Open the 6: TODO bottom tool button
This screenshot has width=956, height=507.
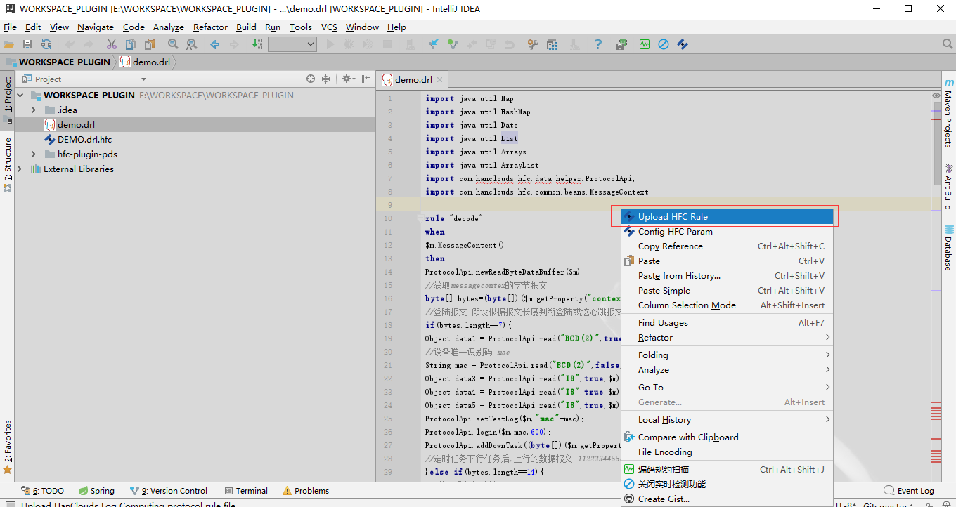tap(43, 491)
